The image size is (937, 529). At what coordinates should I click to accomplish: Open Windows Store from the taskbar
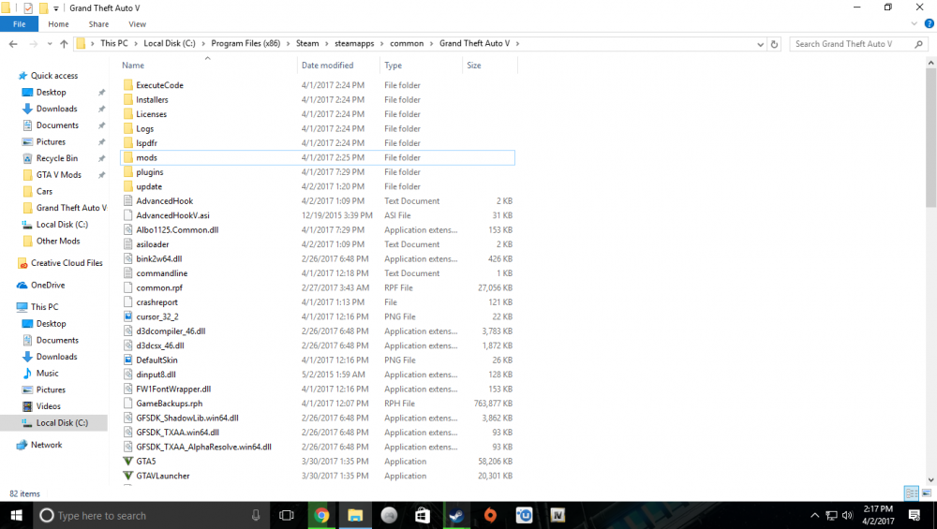click(x=423, y=515)
